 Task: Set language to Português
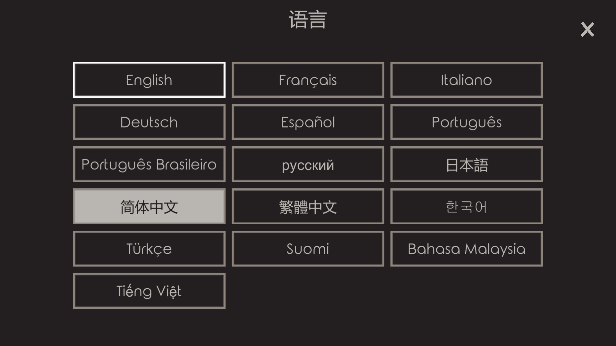coord(466,122)
